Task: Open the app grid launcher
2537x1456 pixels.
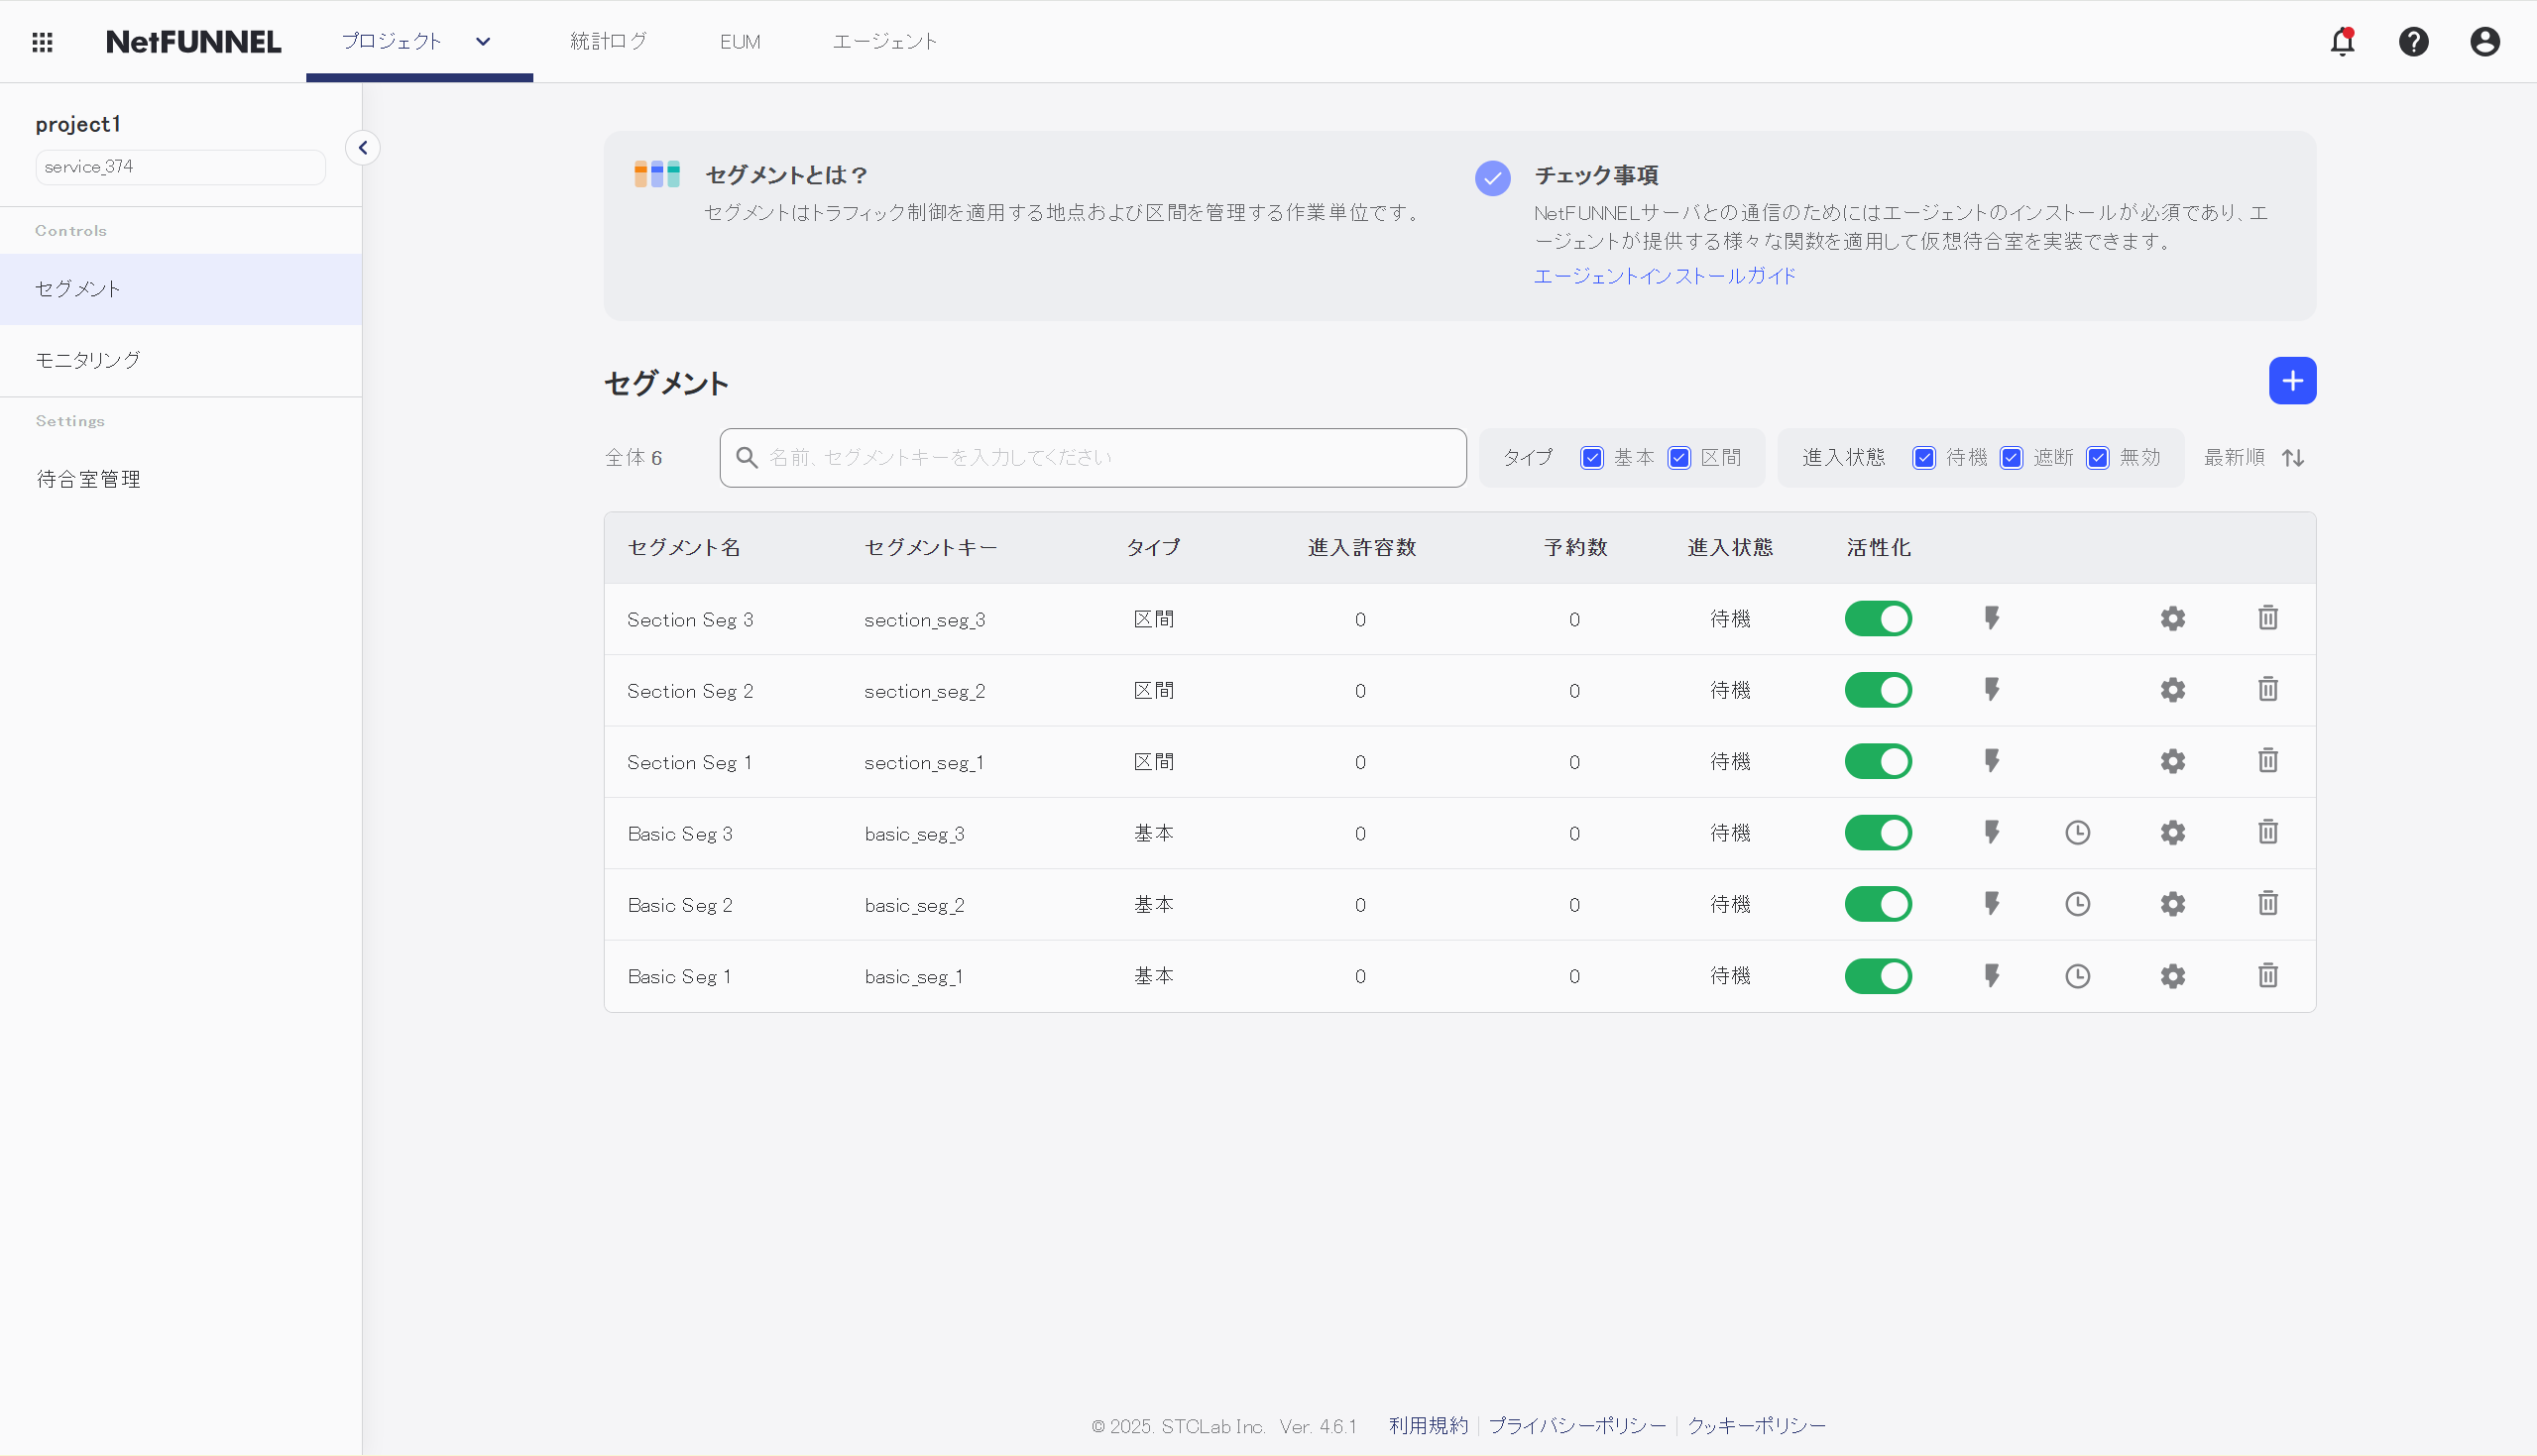Action: pyautogui.click(x=42, y=42)
